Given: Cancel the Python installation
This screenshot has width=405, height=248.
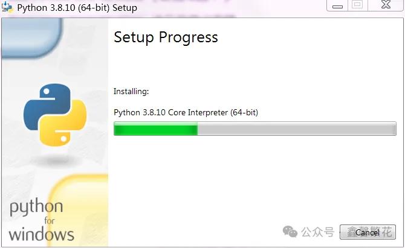Looking at the screenshot, I should [367, 232].
